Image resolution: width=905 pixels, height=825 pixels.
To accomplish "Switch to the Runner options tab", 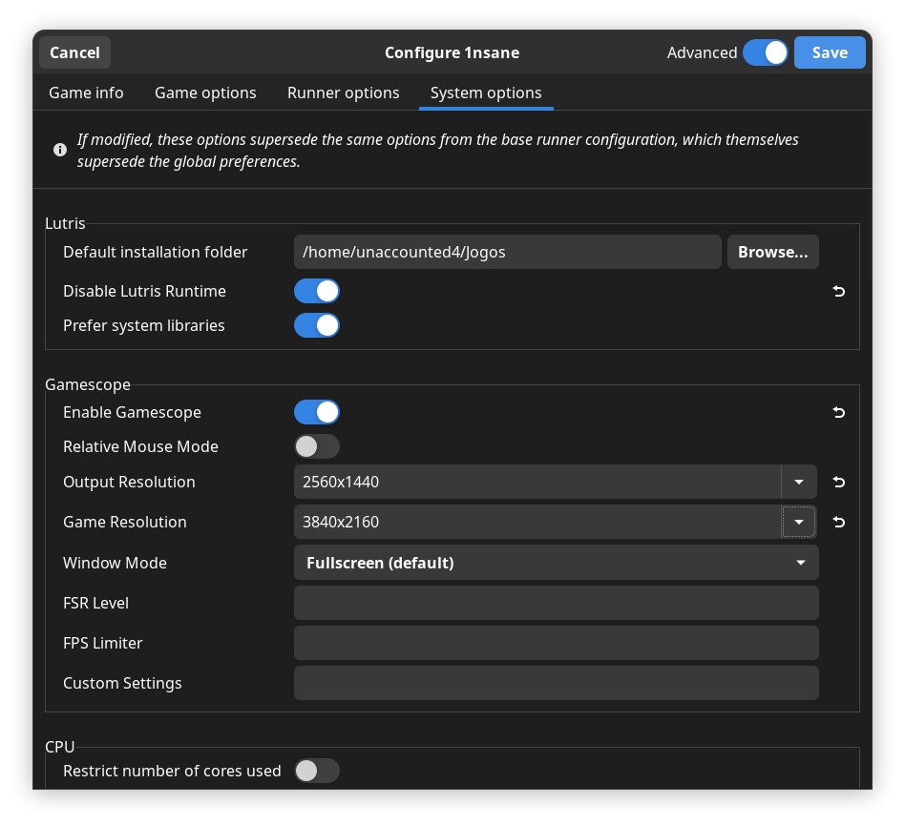I will (344, 93).
